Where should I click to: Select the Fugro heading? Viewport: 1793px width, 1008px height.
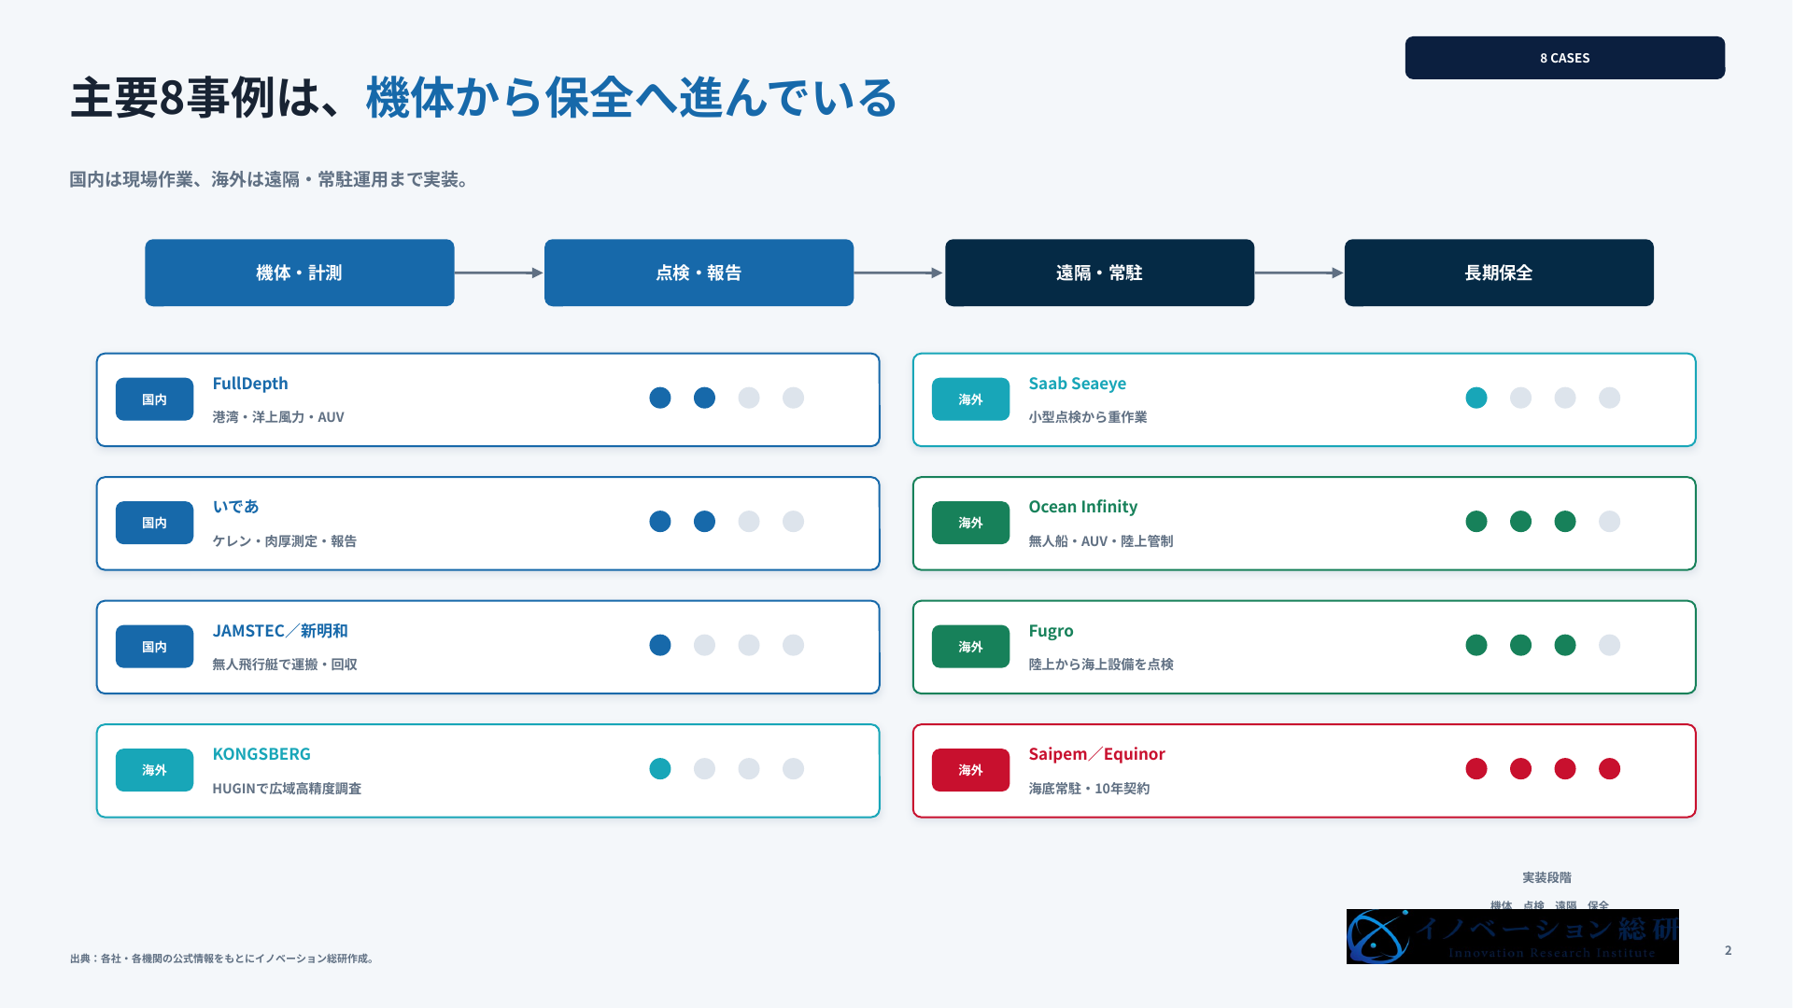point(1051,631)
